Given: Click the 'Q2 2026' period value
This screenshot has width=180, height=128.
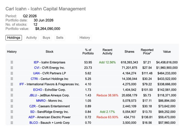Looking at the screenshot, I should click(30, 16).
